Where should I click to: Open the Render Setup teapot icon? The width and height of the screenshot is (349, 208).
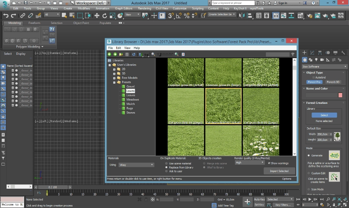coord(310,16)
